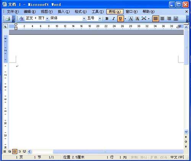Toggle justify alignment button
This screenshot has height=161, width=191.
(155, 19)
